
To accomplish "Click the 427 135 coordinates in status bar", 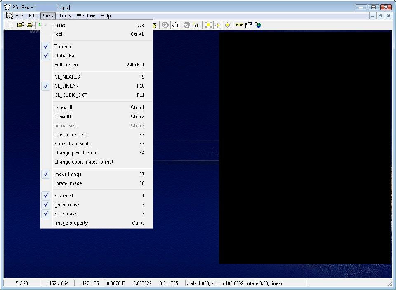I will 90,283.
